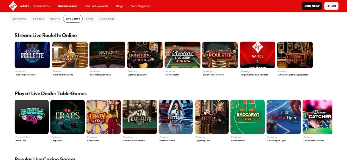Click the 'Lightning Dice' title text
The width and height of the screenshot is (347, 160).
[x=203, y=141]
